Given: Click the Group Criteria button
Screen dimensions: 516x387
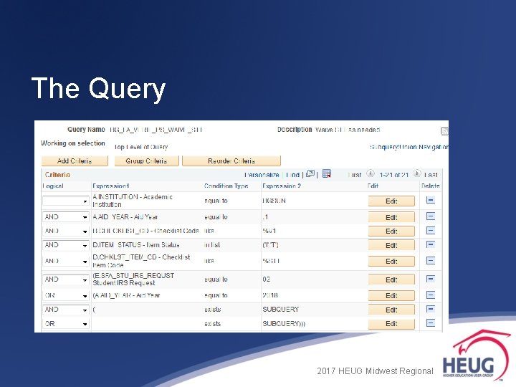Looking at the screenshot, I should tap(146, 161).
